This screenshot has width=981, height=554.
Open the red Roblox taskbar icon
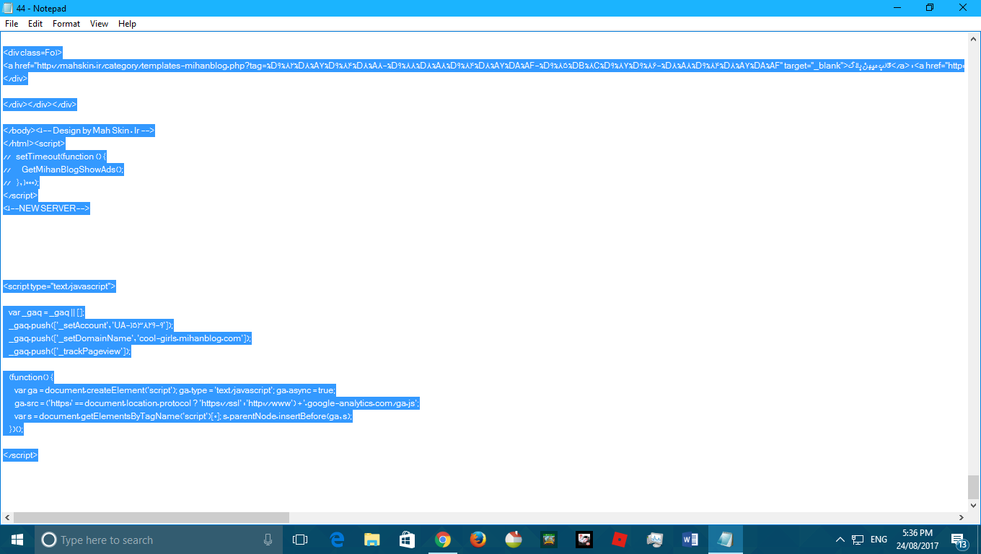click(620, 540)
